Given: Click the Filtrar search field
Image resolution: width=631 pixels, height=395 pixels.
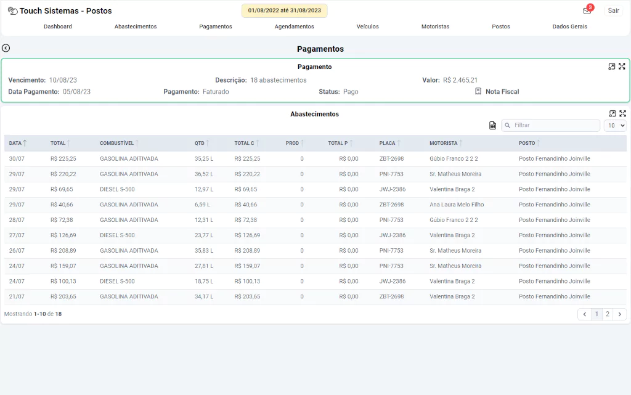Looking at the screenshot, I should click(550, 126).
